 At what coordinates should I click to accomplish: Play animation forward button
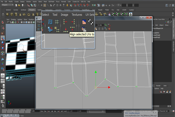(x=55, y=111)
